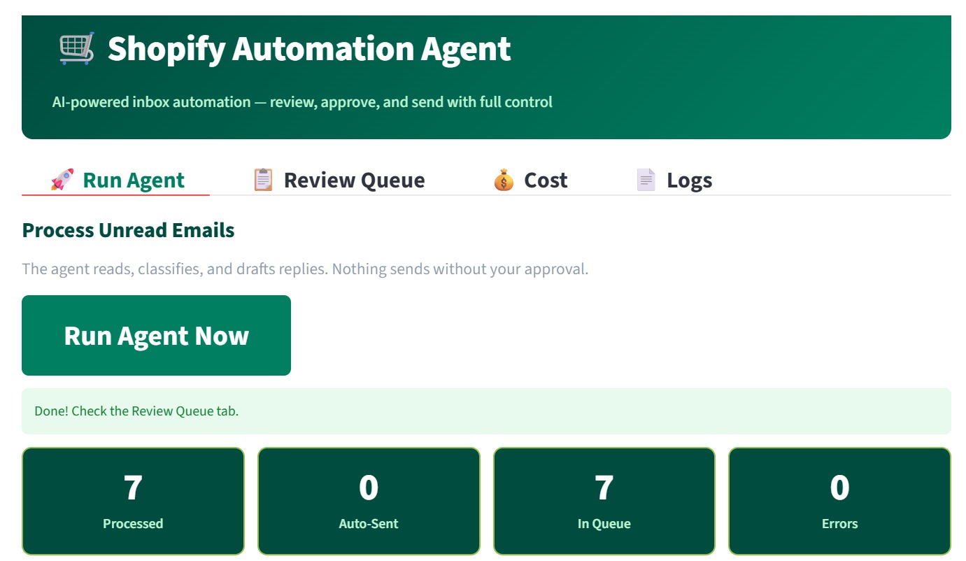Click the Run Agent Now button
This screenshot has height=561, width=966.
156,336
